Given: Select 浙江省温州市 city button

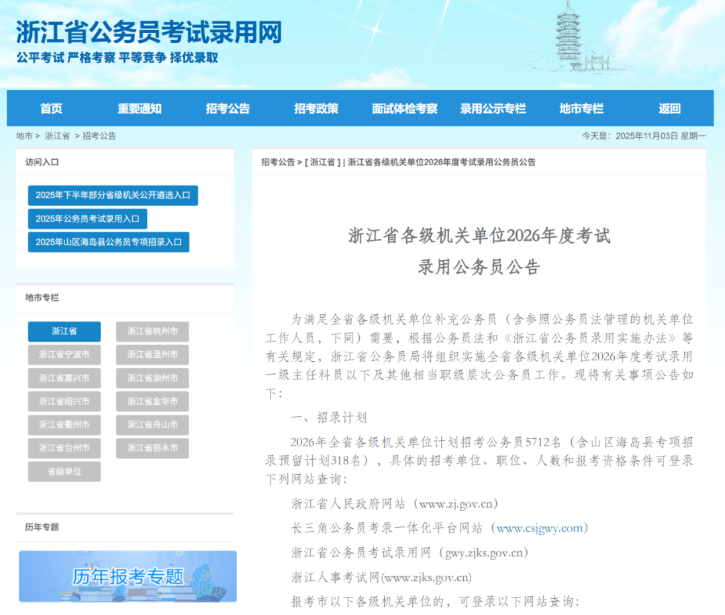Looking at the screenshot, I should [152, 354].
